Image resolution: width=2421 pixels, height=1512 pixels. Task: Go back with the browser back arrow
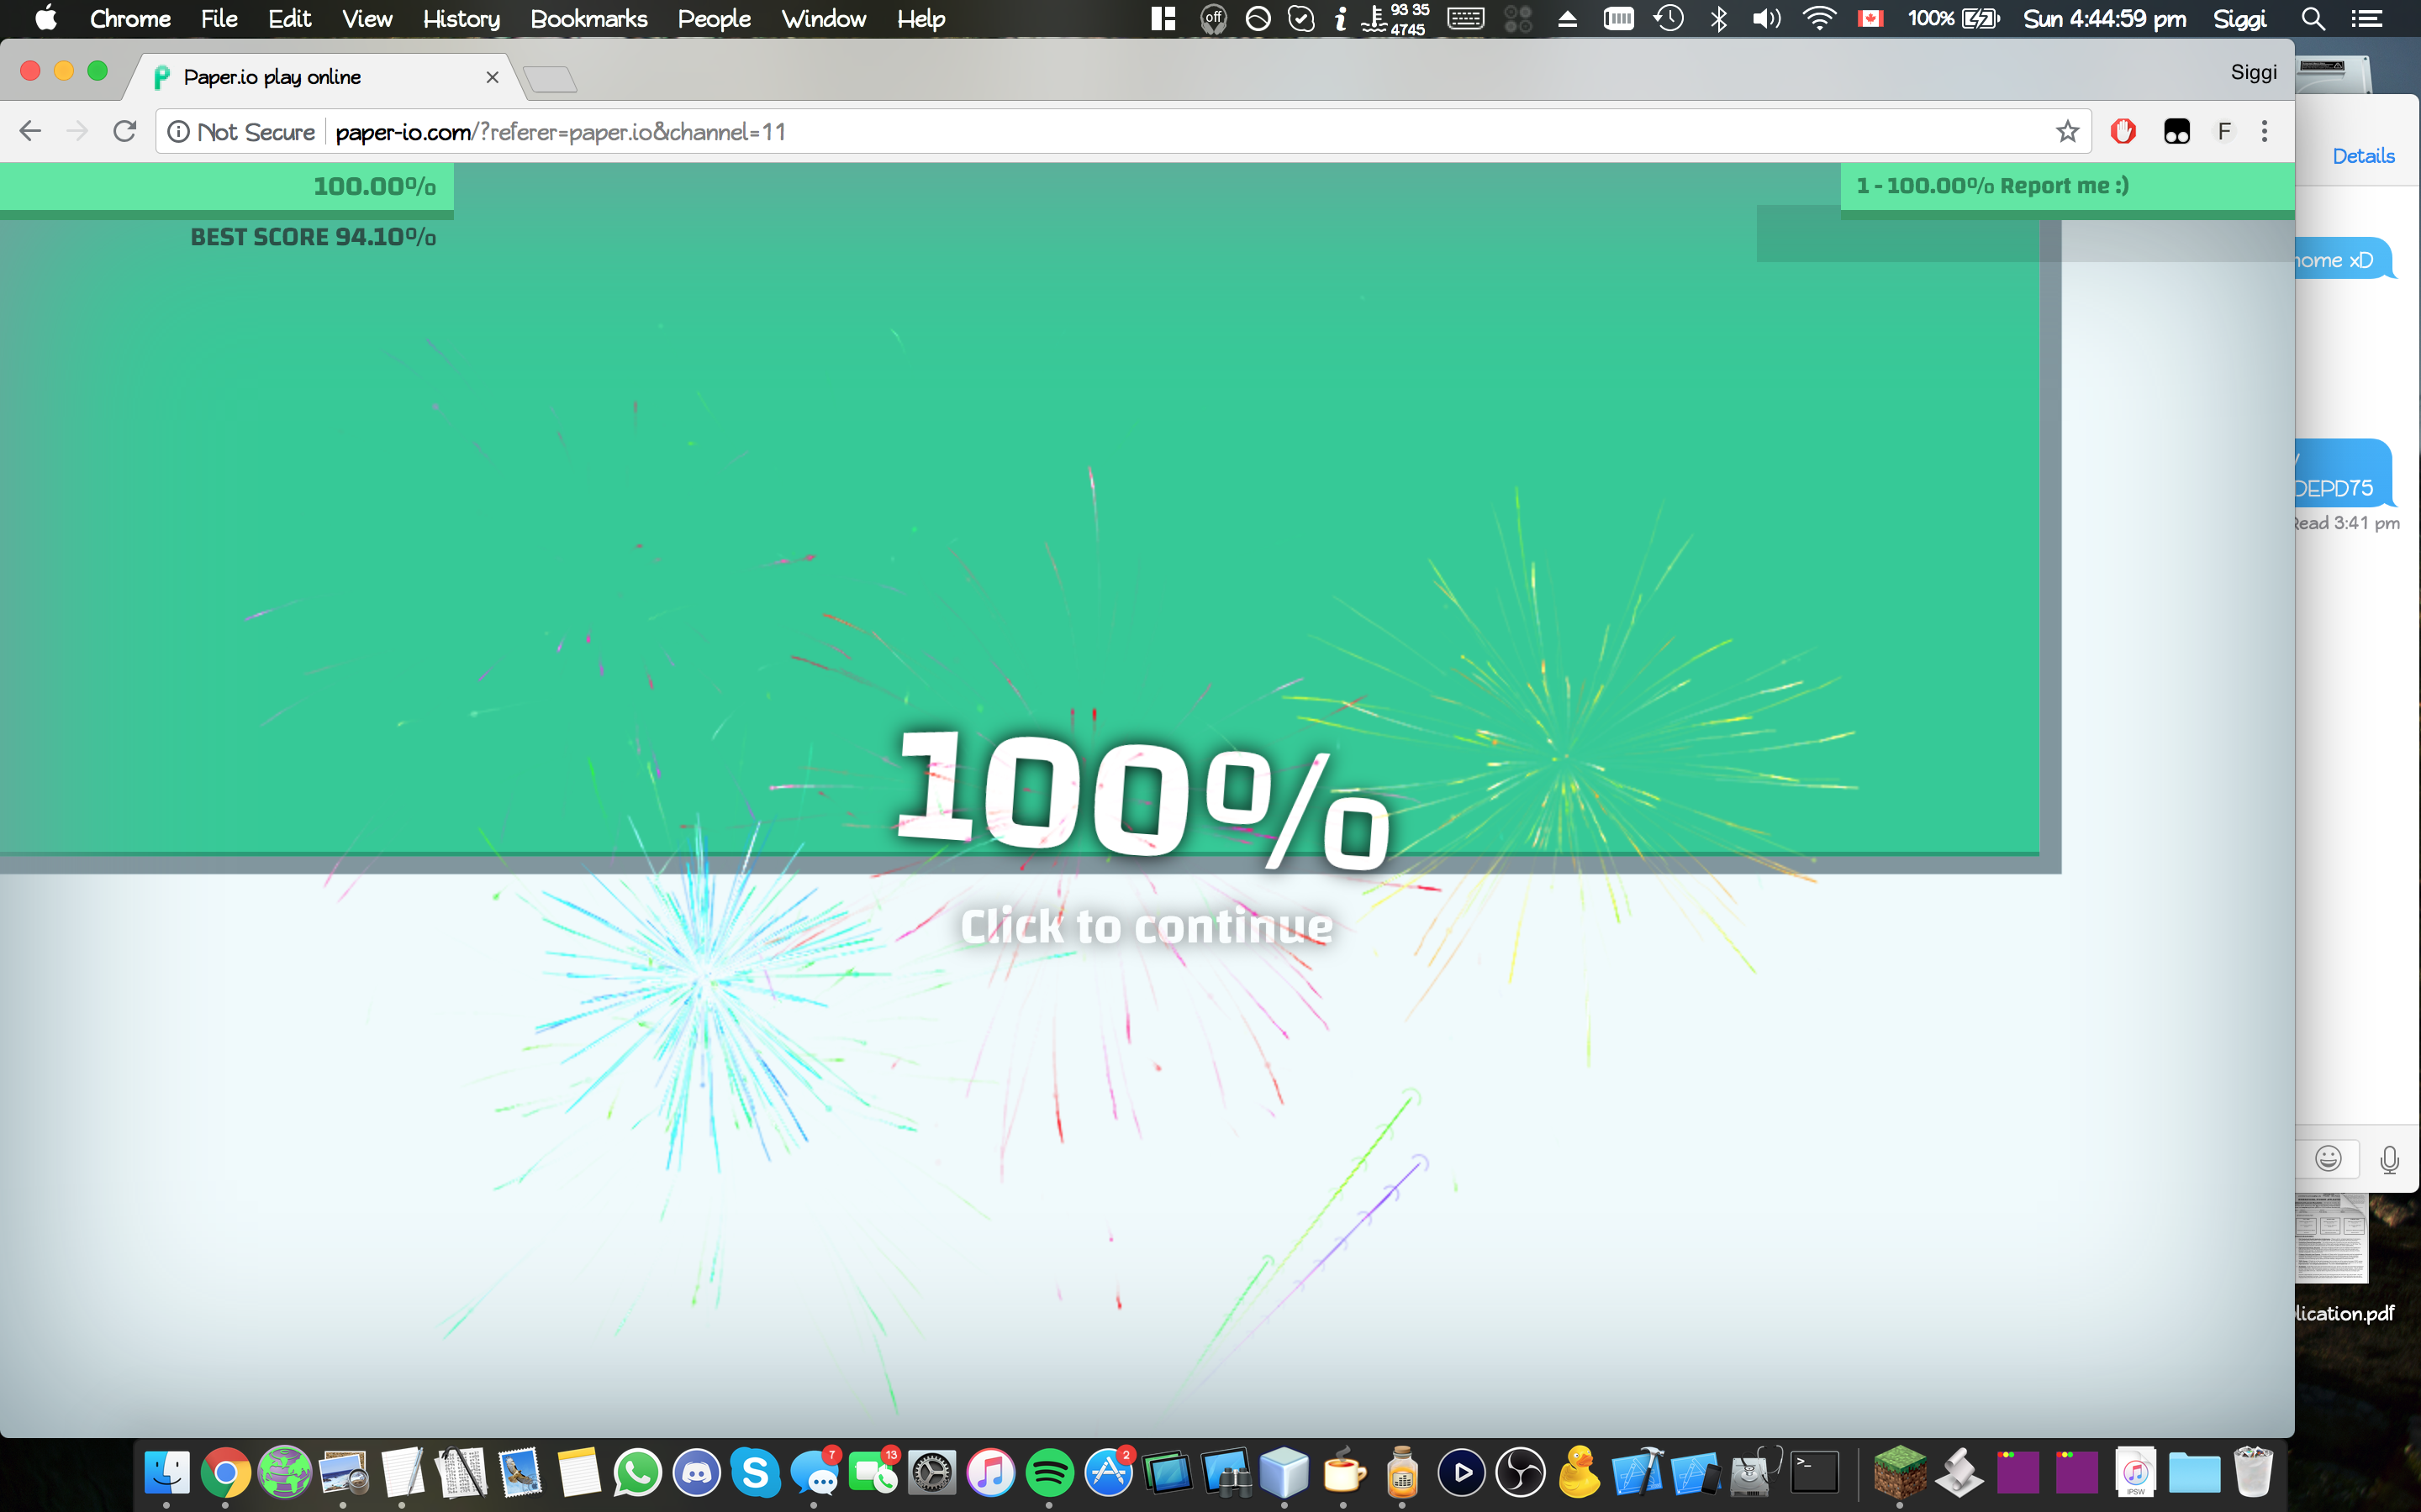tap(30, 131)
